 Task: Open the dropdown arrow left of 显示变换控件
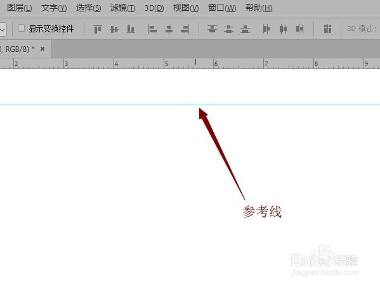(3, 30)
